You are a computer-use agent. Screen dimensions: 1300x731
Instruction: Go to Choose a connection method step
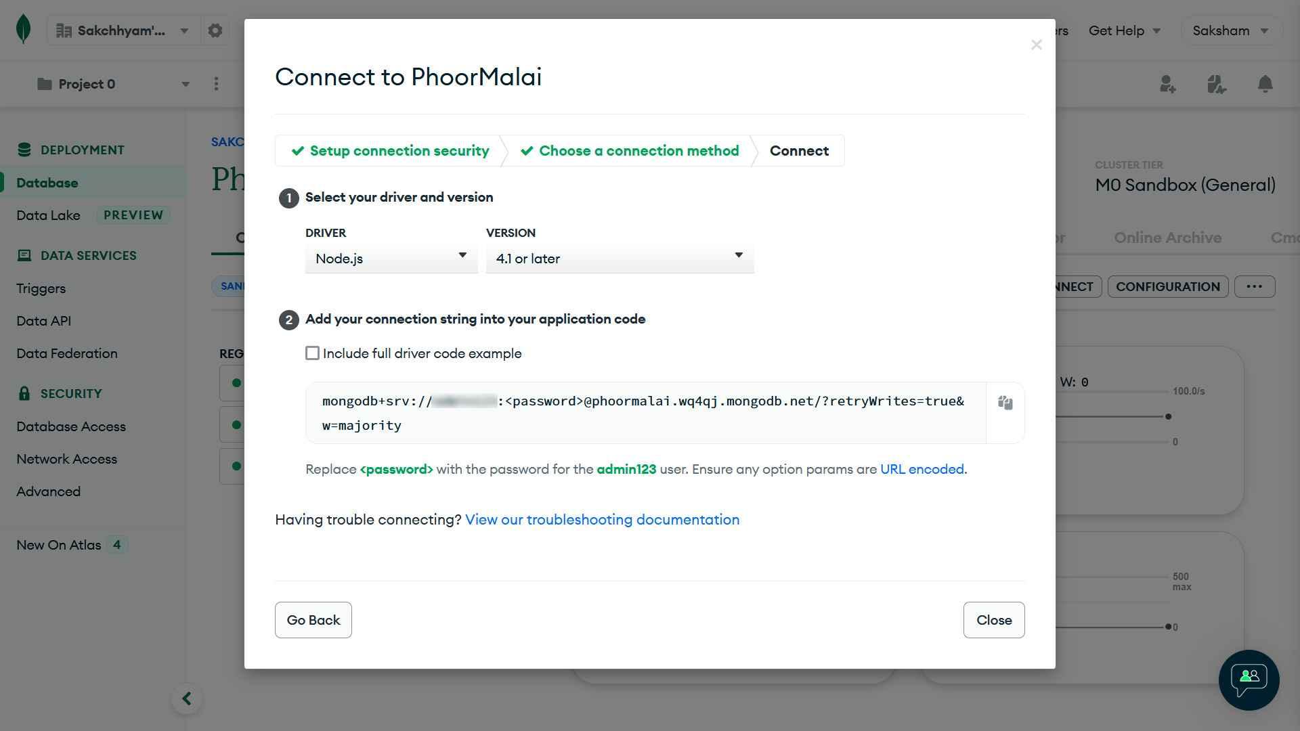tap(630, 151)
